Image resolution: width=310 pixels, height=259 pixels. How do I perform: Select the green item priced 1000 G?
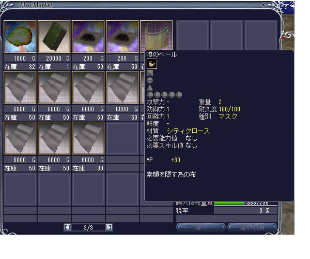(20, 37)
